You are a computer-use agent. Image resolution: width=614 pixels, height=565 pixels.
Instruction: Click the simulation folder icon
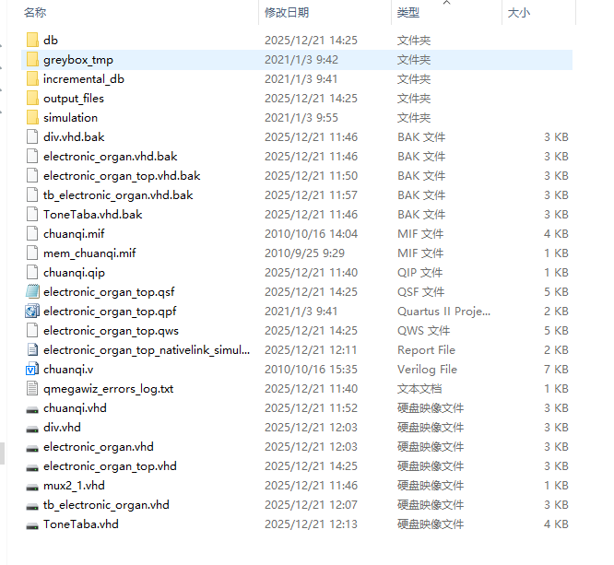coord(32,117)
